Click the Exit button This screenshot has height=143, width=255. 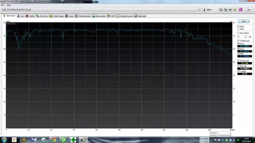coord(249,10)
